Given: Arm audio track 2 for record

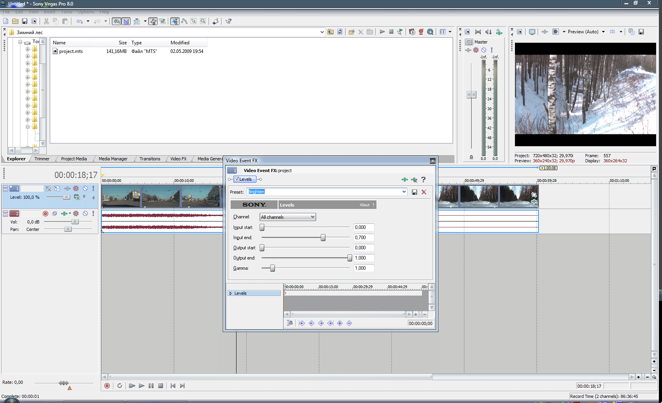Looking at the screenshot, I should click(x=45, y=214).
